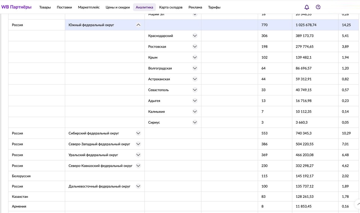
Task: Expand the Ростовская region row
Action: pyautogui.click(x=195, y=47)
